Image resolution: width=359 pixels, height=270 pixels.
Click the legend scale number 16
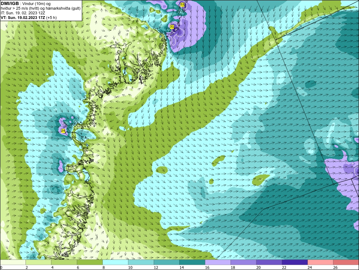(x=207, y=267)
